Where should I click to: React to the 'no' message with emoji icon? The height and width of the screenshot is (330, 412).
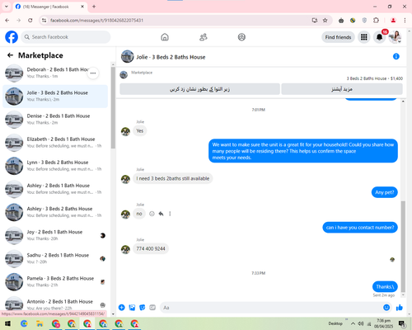pyautogui.click(x=152, y=214)
